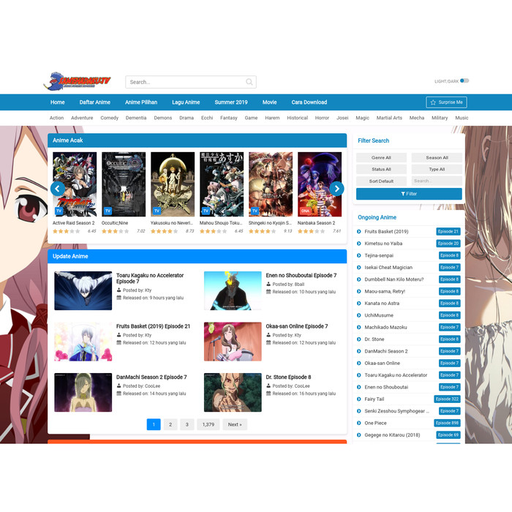Open Yakusoku no Neverland poster thumbnail
The image size is (512, 512).
click(173, 184)
